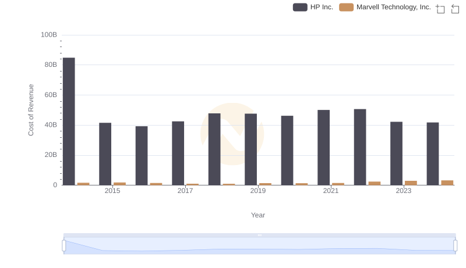Click the Cost of Revenue axis title

click(x=31, y=110)
